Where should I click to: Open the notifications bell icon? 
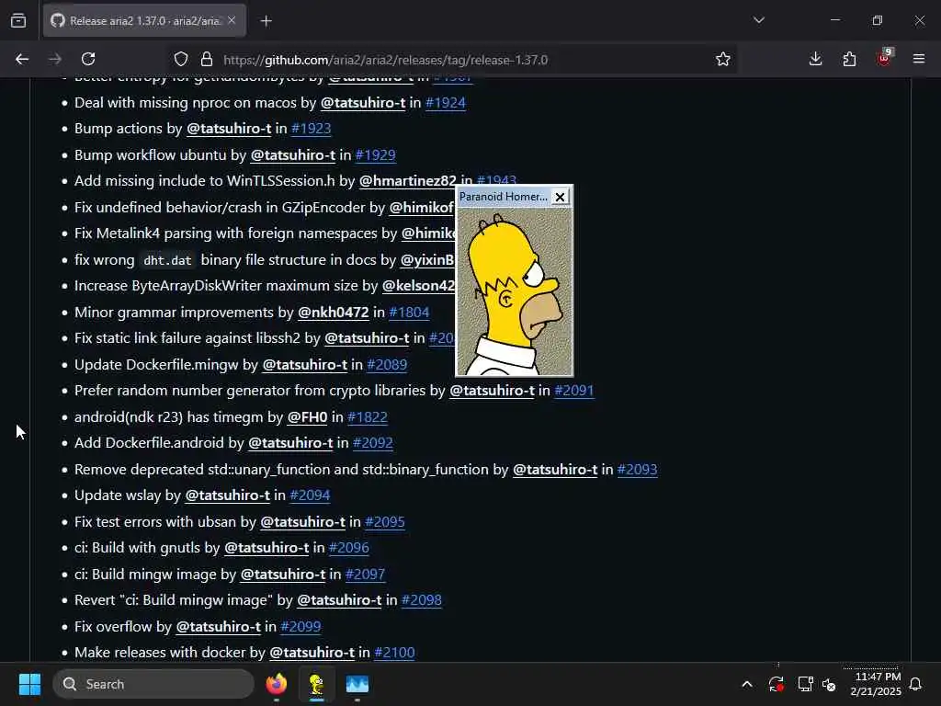(916, 684)
